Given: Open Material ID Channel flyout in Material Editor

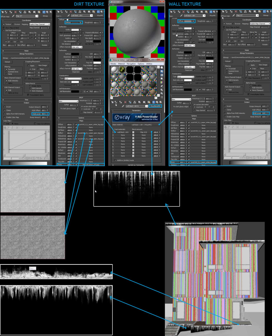Looking at the screenshot, I should tap(144, 102).
